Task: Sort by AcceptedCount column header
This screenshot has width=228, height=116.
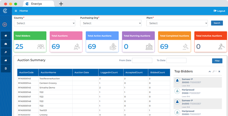Action: (136, 73)
